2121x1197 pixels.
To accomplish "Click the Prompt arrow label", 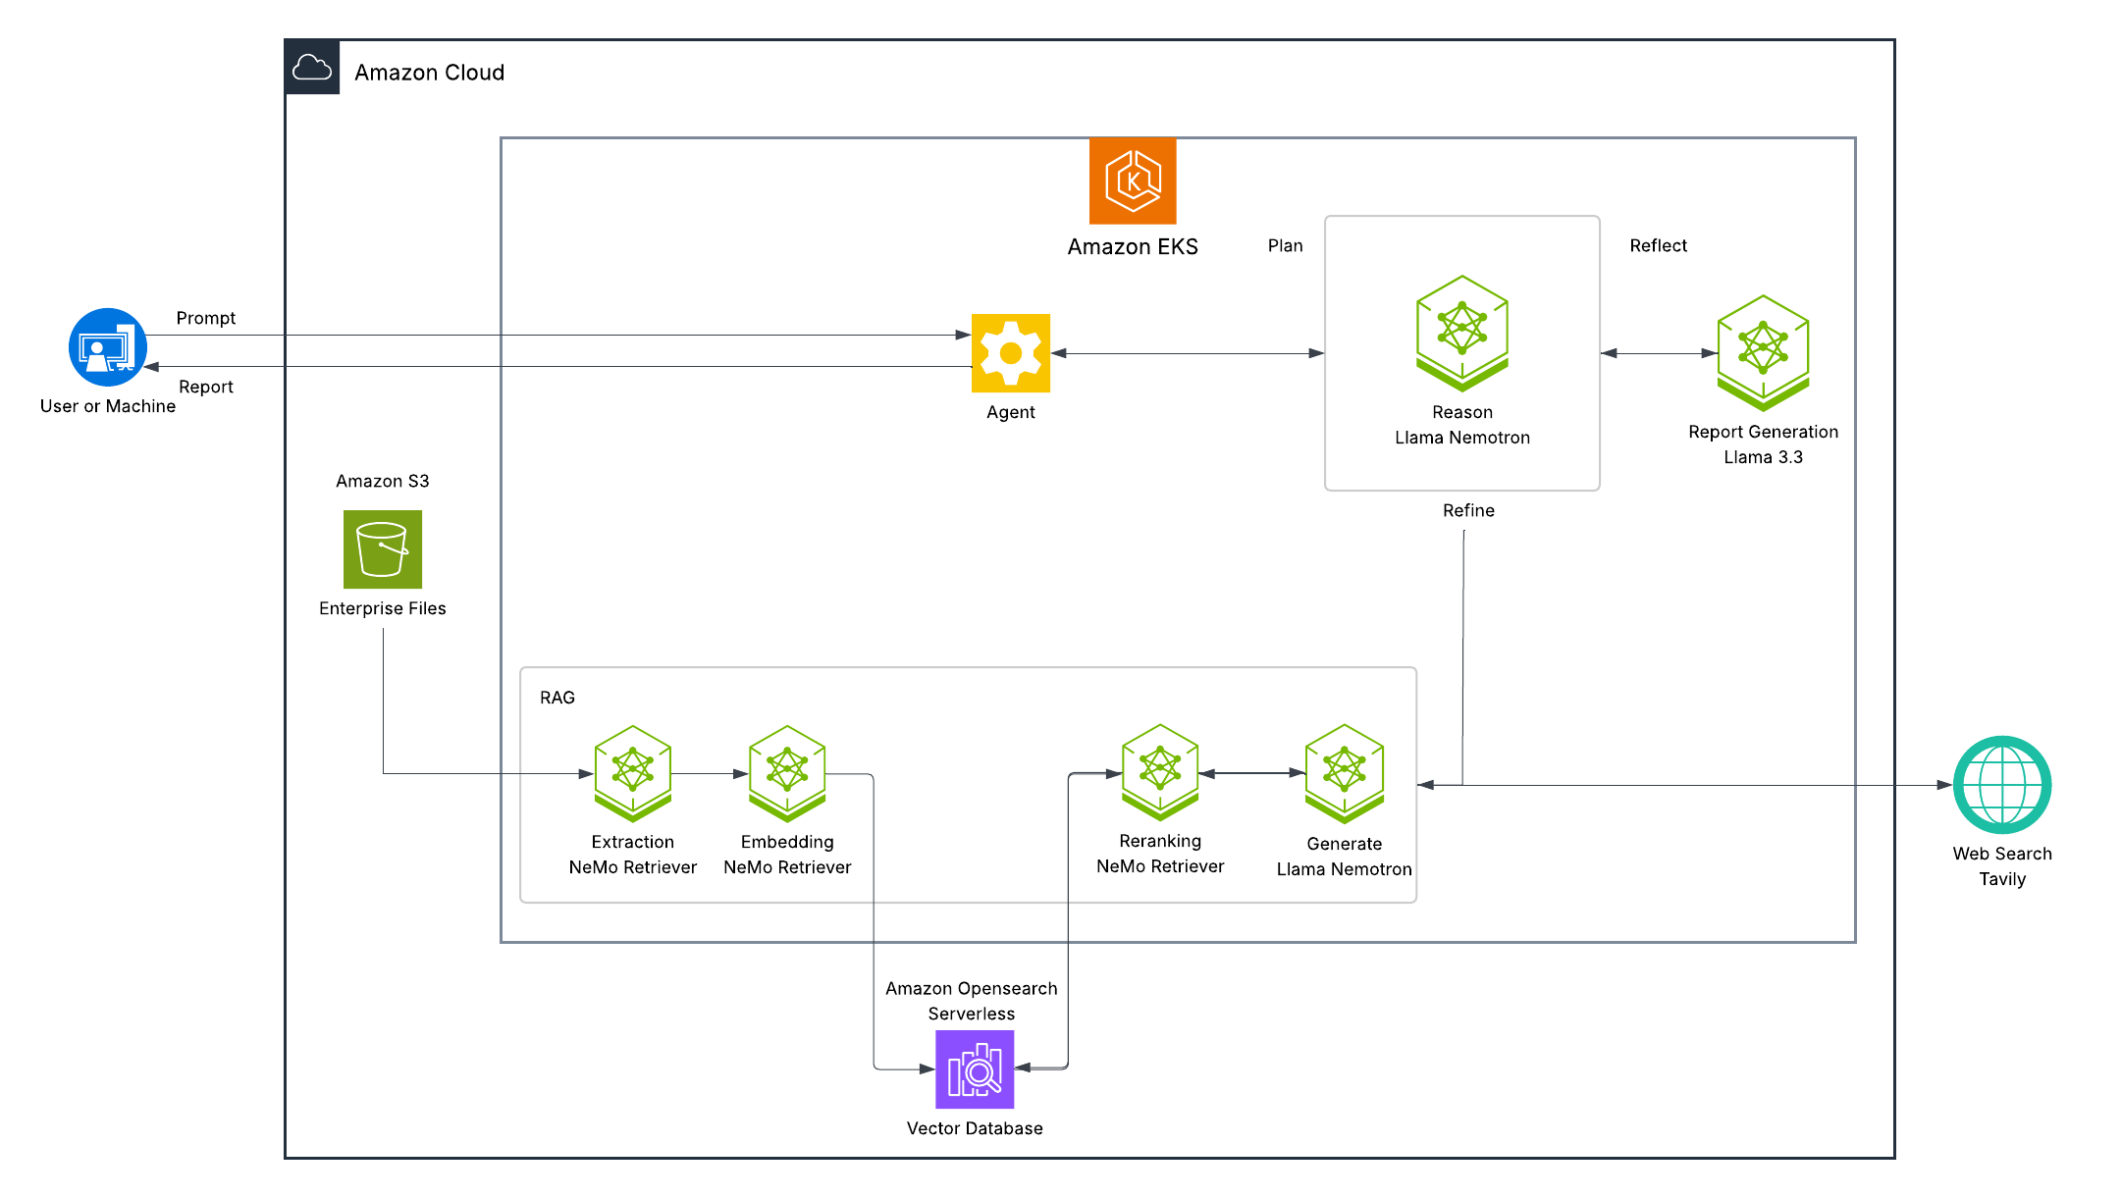I will 206,318.
